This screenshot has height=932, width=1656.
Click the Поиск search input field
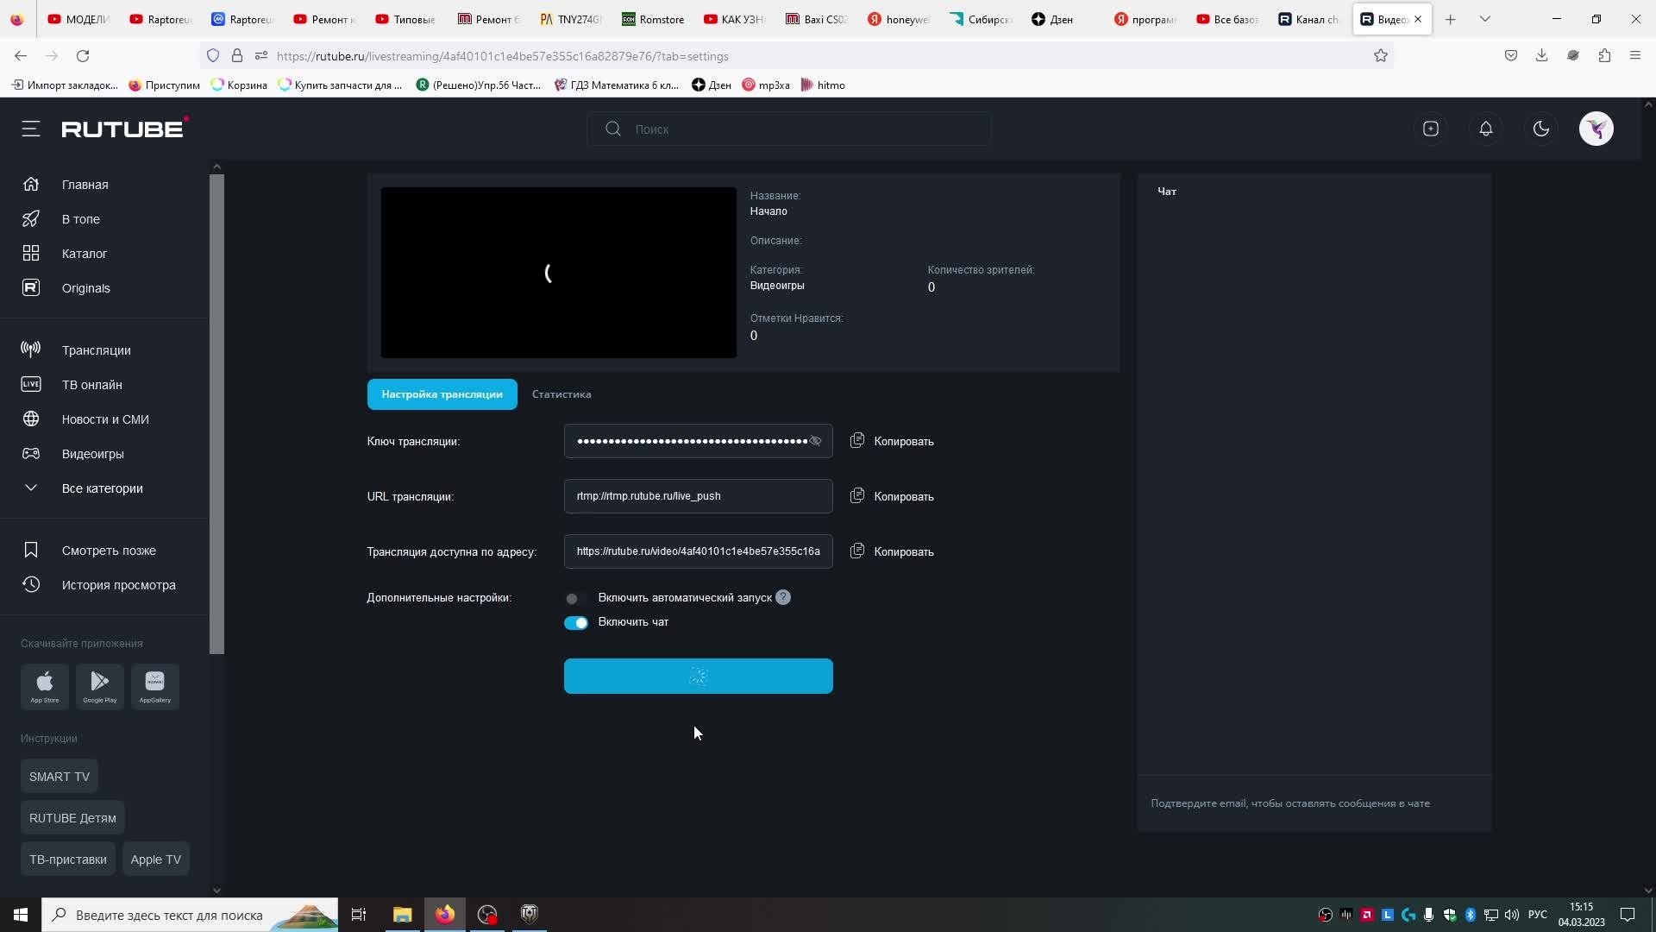click(802, 129)
